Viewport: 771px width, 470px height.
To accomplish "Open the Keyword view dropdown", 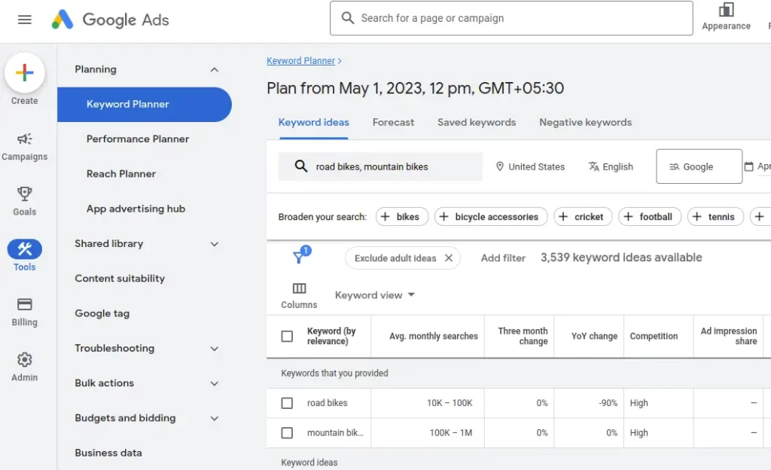I will coord(375,295).
